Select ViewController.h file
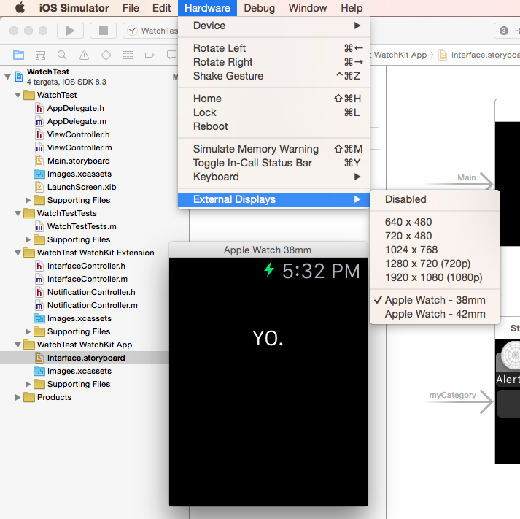Viewport: 520px width, 519px height. 78,134
